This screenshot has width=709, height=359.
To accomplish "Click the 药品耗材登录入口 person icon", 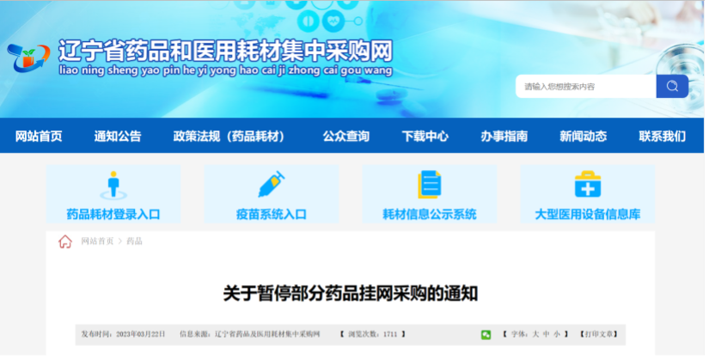I will pos(113,185).
